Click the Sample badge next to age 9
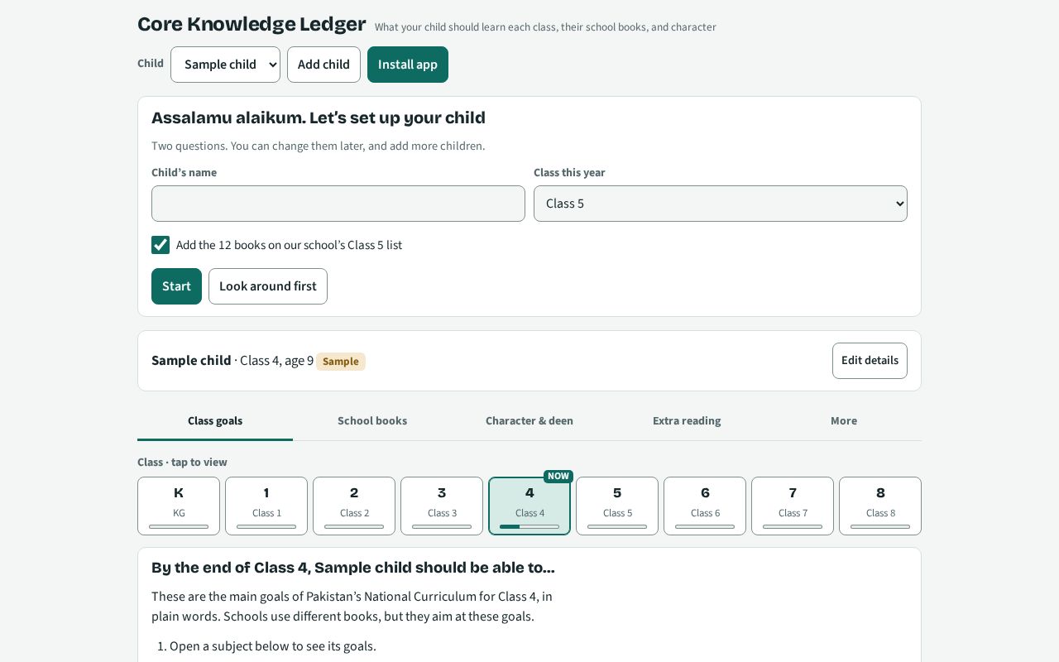Image resolution: width=1059 pixels, height=662 pixels. pos(341,362)
